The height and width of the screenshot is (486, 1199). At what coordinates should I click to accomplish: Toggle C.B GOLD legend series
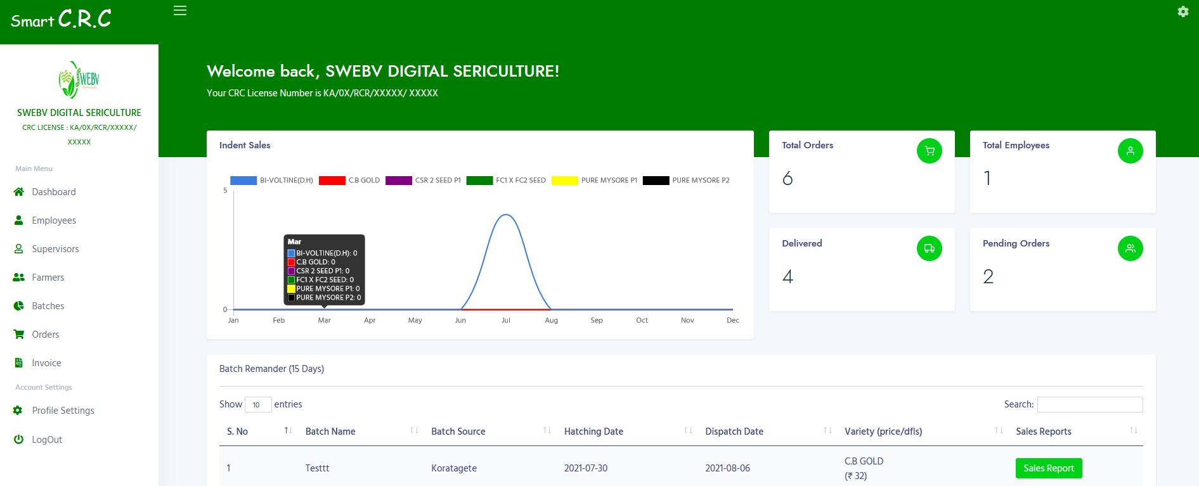pyautogui.click(x=349, y=181)
